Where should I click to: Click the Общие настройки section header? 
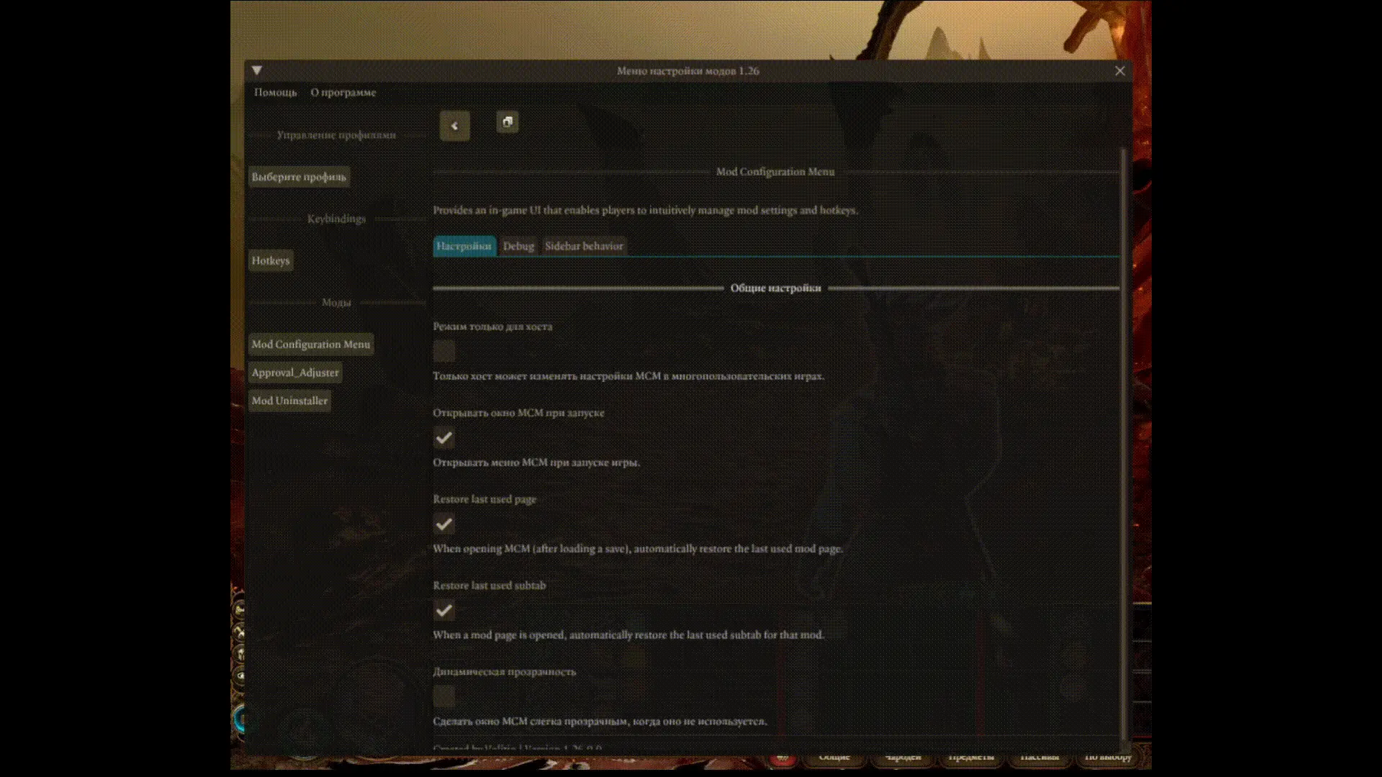776,288
